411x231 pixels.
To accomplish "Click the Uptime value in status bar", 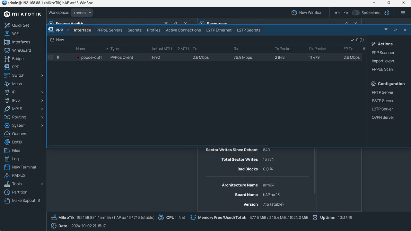I will pyautogui.click(x=345, y=218).
